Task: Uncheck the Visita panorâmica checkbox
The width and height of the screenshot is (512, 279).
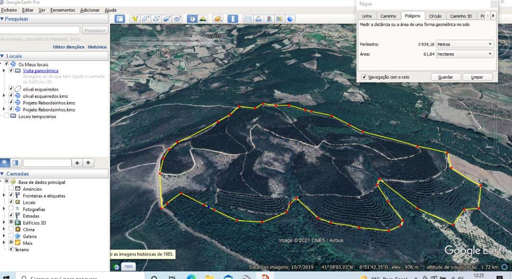Action: 11,70
